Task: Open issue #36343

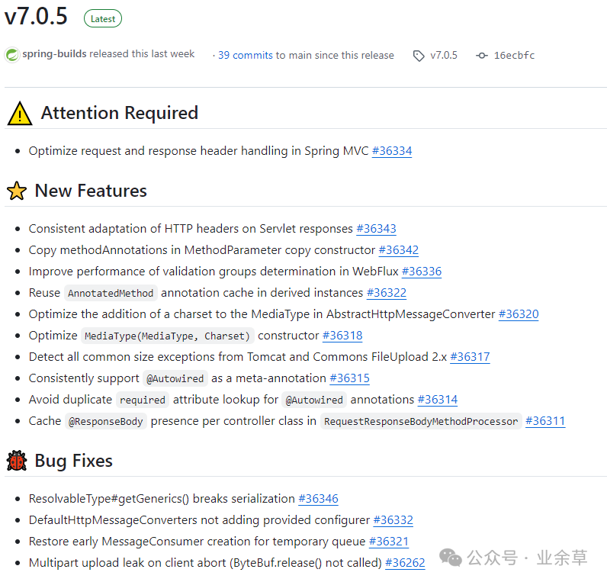Action: (376, 229)
